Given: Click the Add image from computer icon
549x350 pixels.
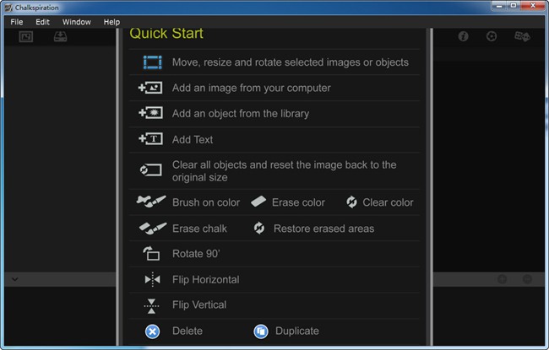Looking at the screenshot, I should coord(150,88).
